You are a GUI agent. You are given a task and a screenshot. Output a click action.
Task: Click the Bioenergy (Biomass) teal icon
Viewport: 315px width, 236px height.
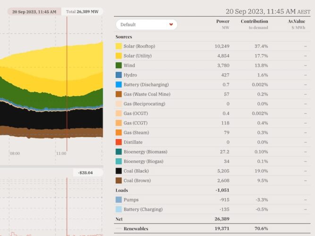[119, 152]
